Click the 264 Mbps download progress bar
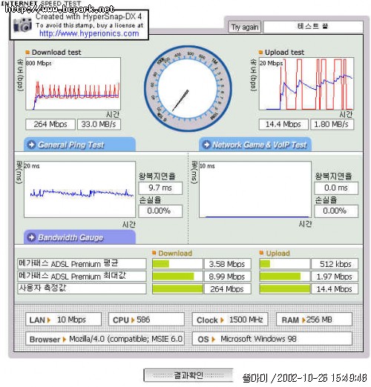 point(177,289)
